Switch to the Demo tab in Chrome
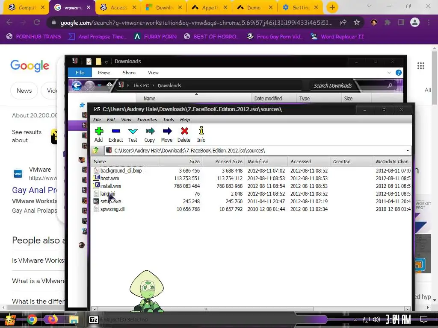 (253, 8)
